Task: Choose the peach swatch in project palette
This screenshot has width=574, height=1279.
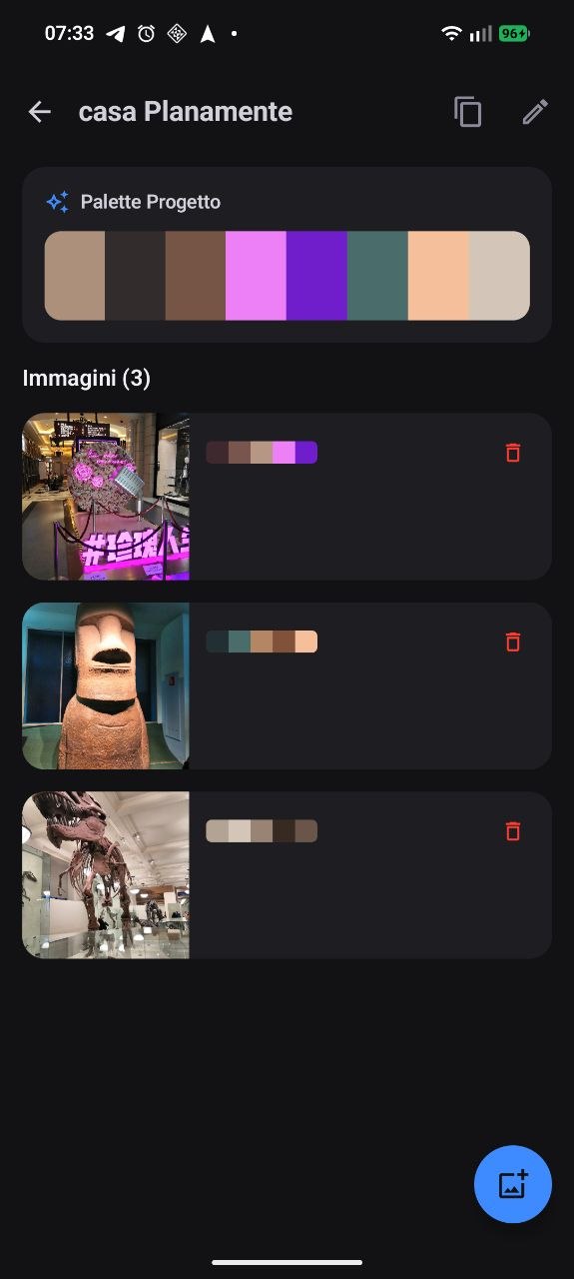Action: click(x=438, y=276)
